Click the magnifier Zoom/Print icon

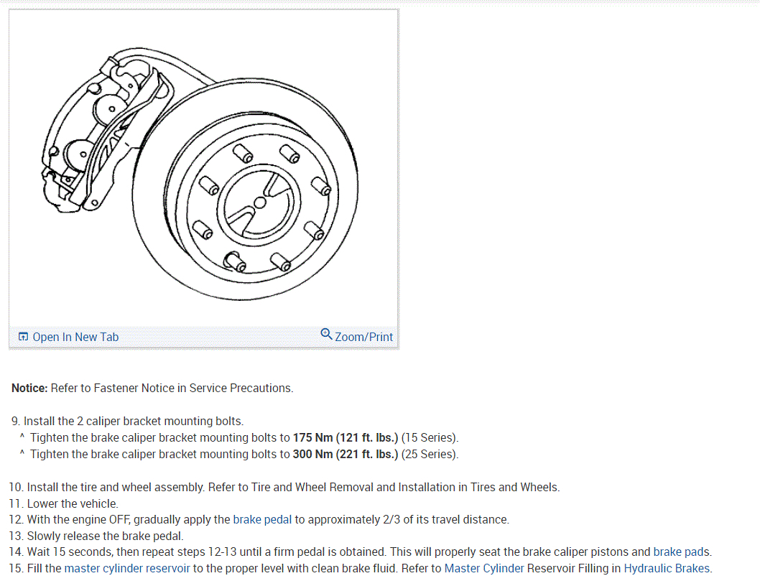326,335
